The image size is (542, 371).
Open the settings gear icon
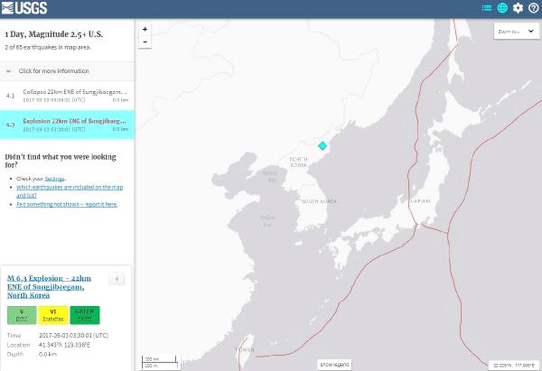point(518,8)
